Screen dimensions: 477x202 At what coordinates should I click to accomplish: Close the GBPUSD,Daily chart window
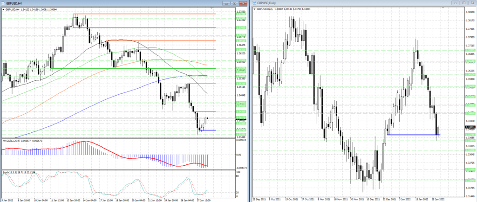coord(472,3)
